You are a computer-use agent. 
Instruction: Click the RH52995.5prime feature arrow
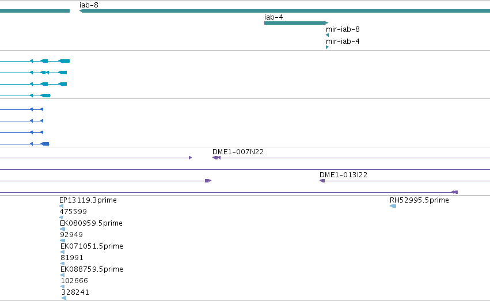393,206
